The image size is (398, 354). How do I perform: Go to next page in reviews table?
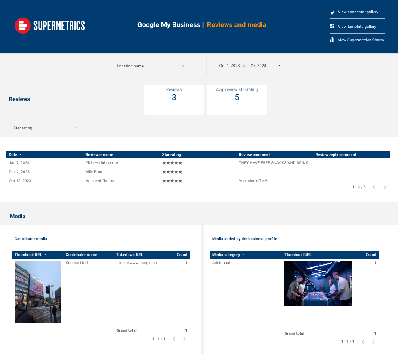point(385,187)
